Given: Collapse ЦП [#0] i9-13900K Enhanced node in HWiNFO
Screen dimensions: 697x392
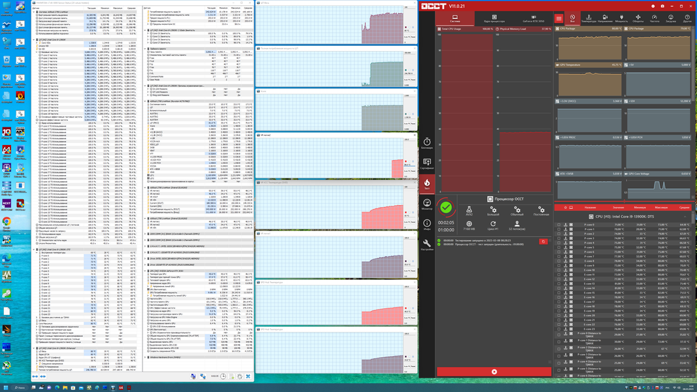Looking at the screenshot, I should pos(34,348).
